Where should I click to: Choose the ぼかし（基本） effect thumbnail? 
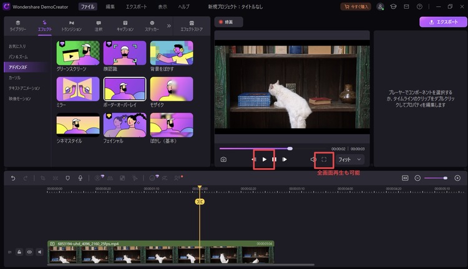172,125
